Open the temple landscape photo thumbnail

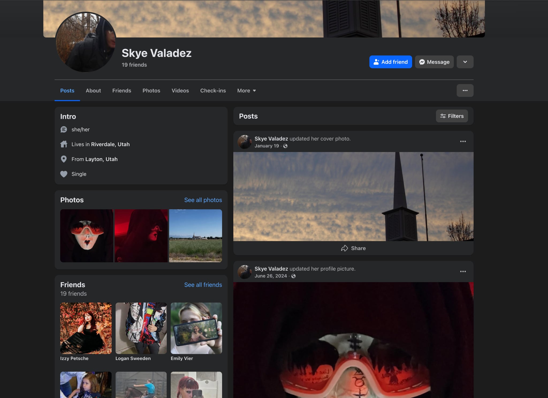point(195,236)
